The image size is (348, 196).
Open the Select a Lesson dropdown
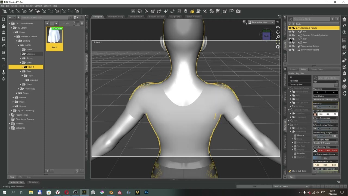(291, 186)
